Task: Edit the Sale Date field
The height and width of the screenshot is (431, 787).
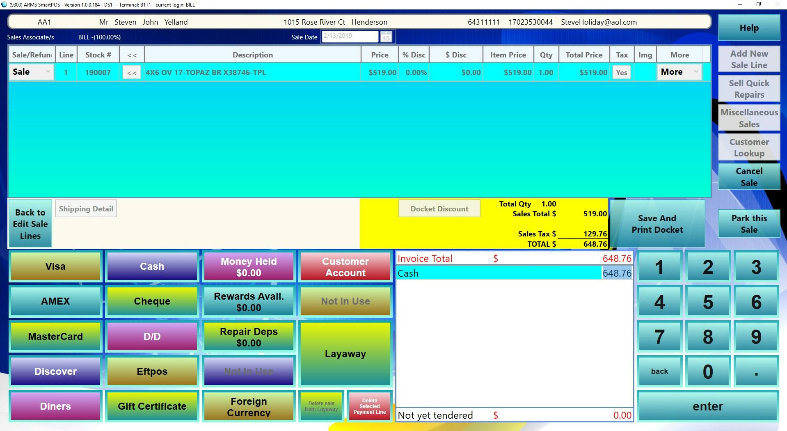Action: coord(349,36)
